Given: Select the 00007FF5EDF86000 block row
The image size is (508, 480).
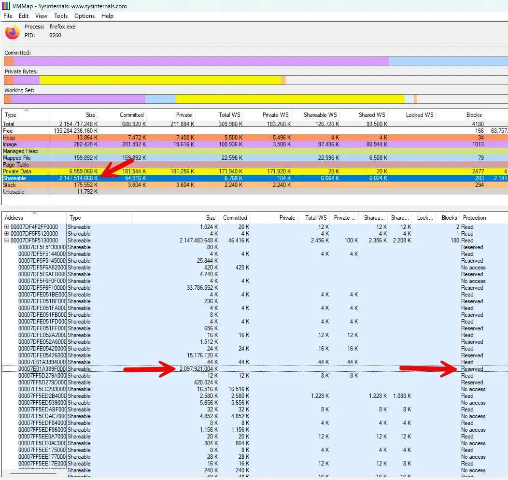Looking at the screenshot, I should (x=255, y=430).
